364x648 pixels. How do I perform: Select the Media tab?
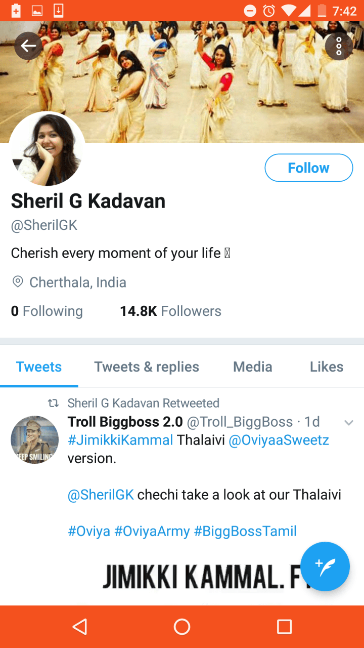point(252,367)
